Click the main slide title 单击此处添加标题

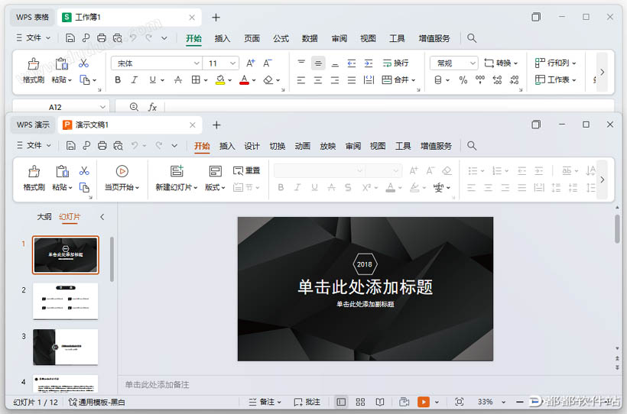point(365,287)
